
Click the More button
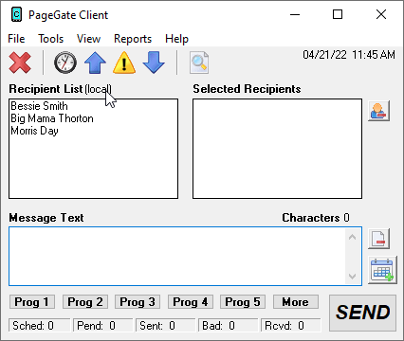(296, 302)
